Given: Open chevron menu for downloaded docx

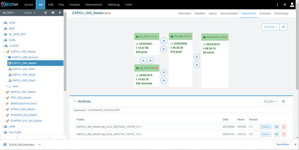Looking at the screenshot, I should coord(40,145).
